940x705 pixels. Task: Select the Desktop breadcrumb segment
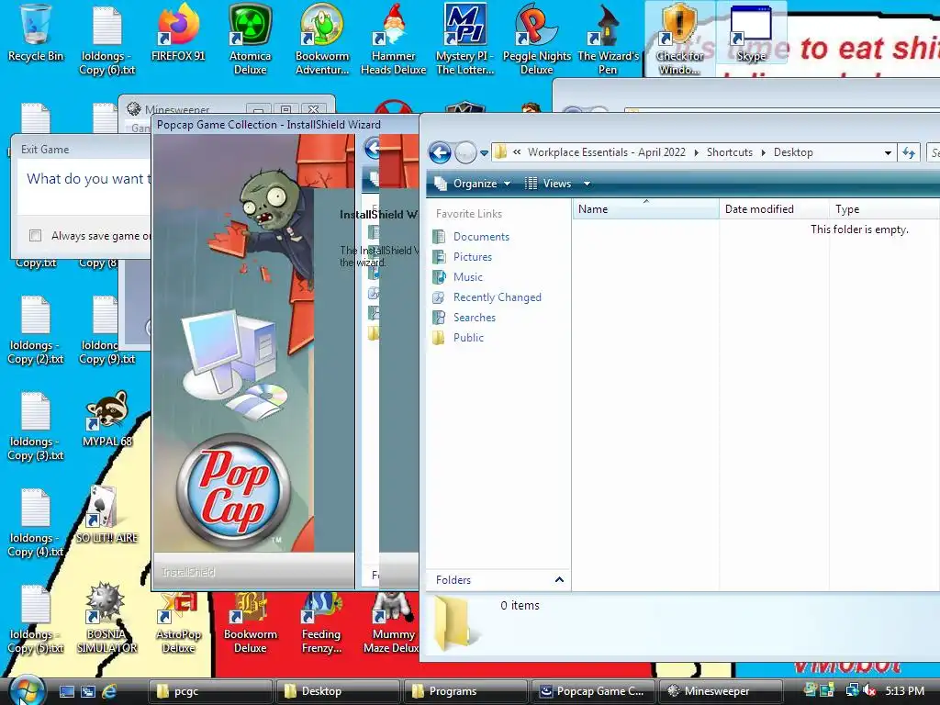coord(793,152)
